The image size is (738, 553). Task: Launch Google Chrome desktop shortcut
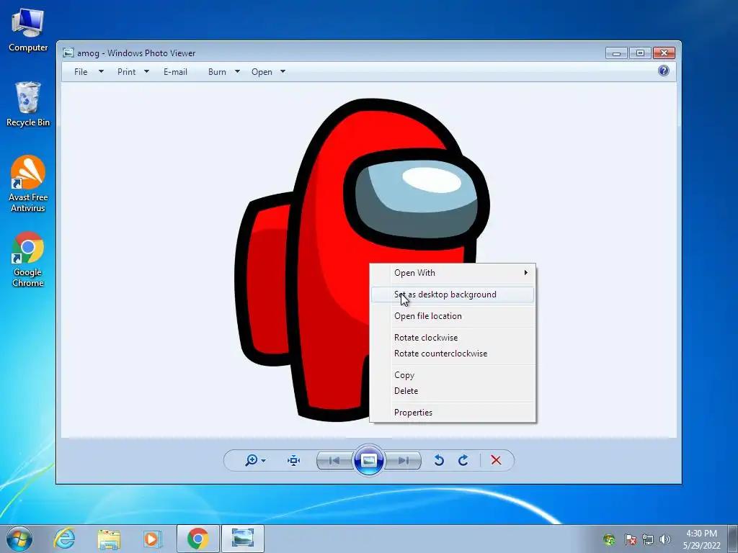pos(28,259)
